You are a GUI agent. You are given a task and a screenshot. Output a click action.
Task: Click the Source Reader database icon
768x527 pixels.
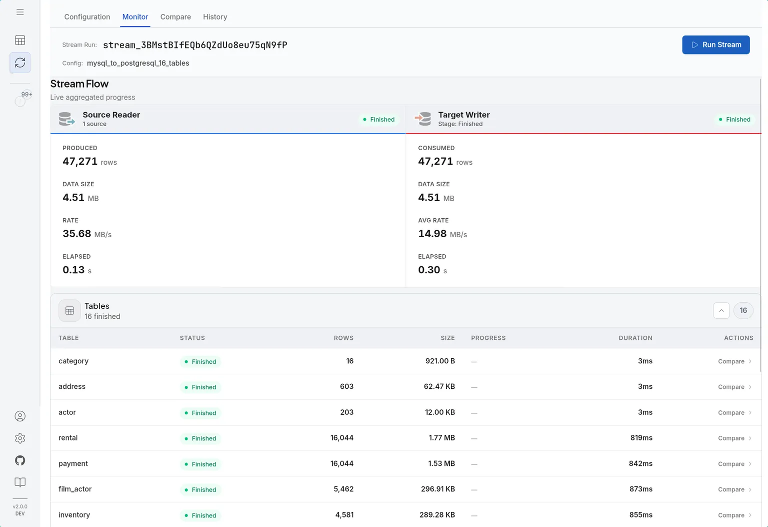pos(66,119)
